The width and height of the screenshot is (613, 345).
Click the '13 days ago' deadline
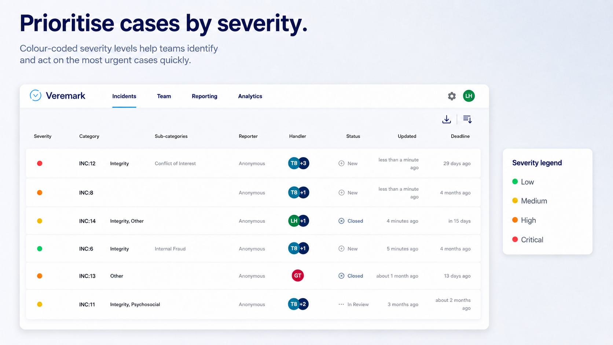(457, 276)
